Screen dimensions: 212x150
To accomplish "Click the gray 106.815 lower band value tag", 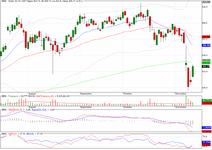I will click(x=206, y=60).
